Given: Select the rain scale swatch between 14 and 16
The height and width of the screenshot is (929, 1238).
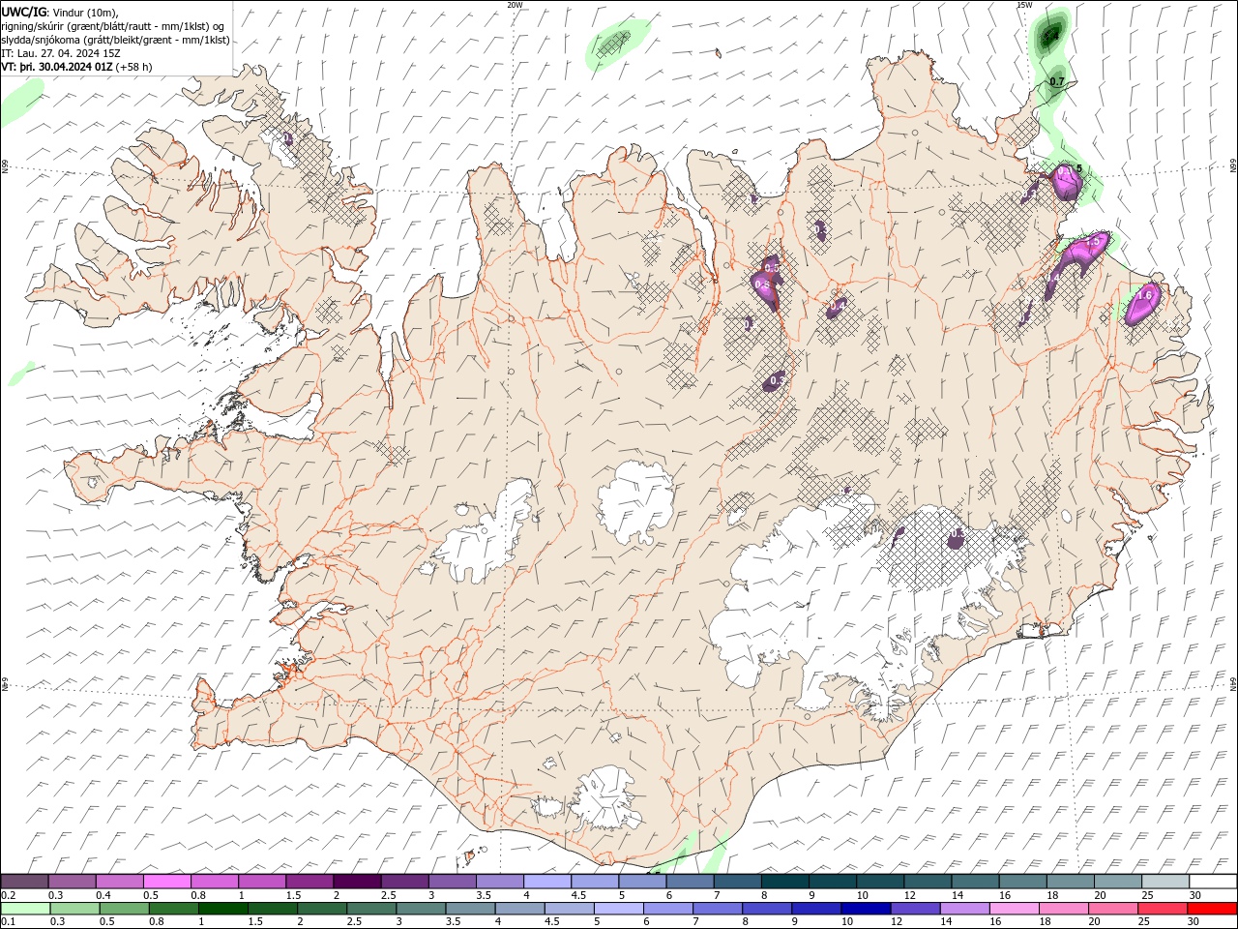Looking at the screenshot, I should click(964, 909).
